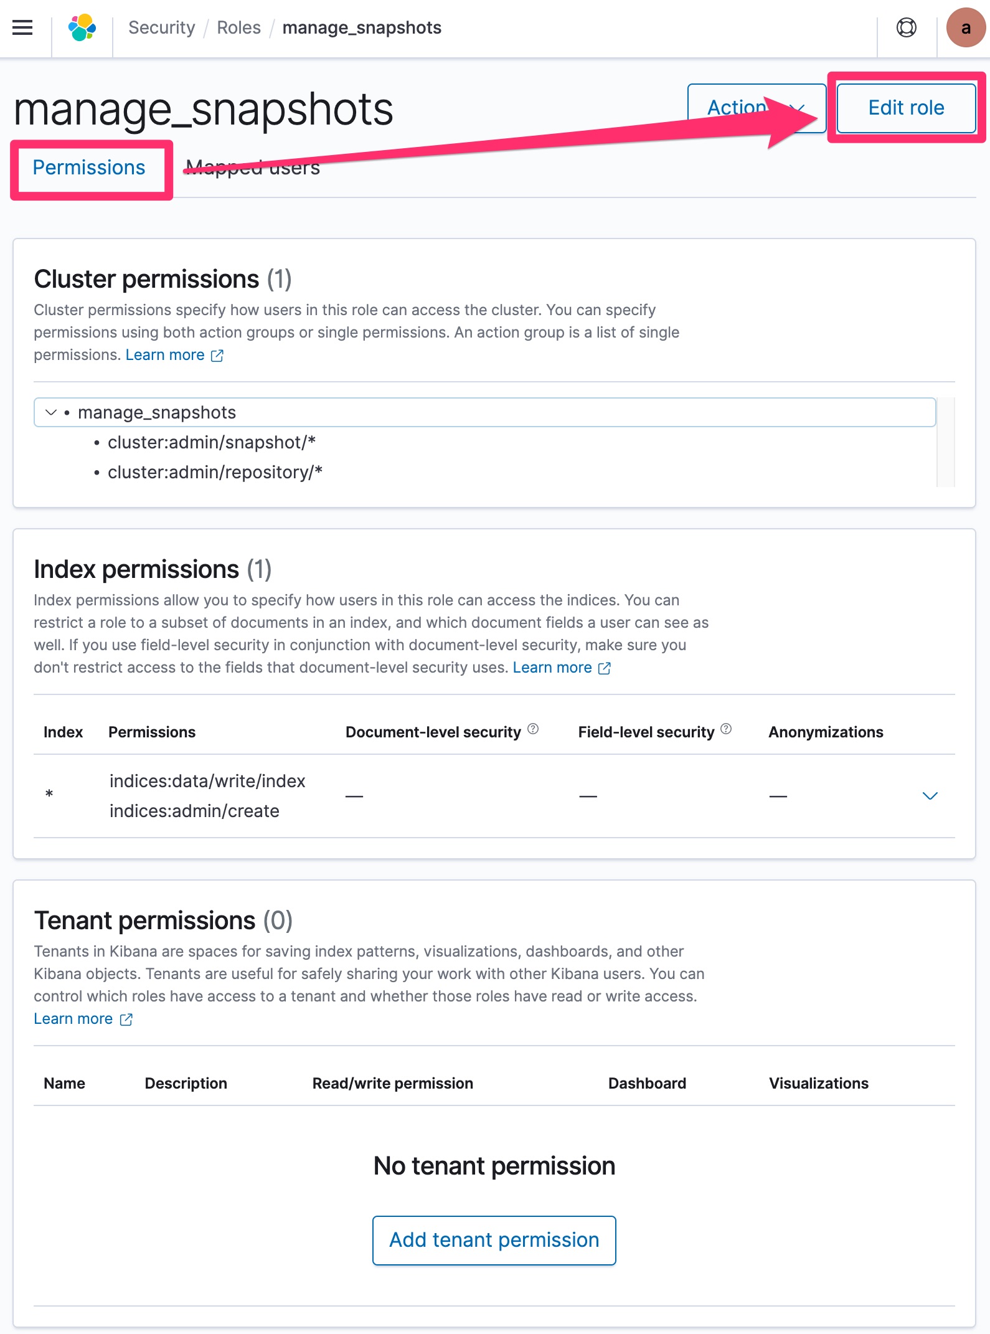This screenshot has height=1334, width=990.
Task: Collapse the manage_snapshots action group
Action: pos(51,412)
